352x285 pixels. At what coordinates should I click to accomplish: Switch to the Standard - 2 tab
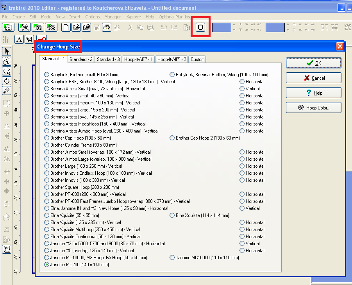click(81, 59)
